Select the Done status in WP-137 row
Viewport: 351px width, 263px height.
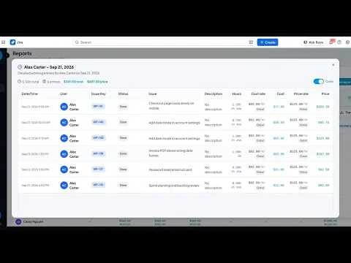point(123,169)
